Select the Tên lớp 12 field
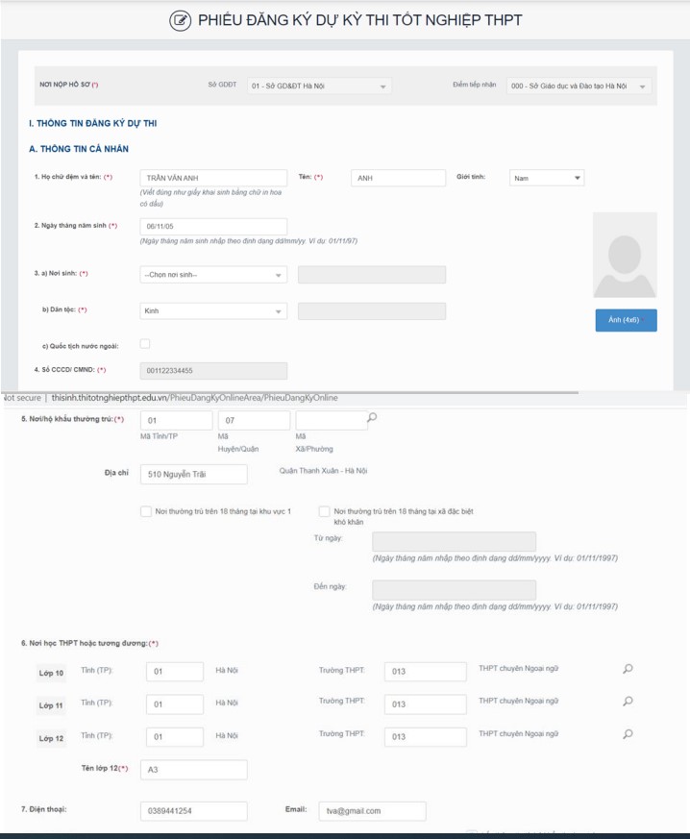The width and height of the screenshot is (690, 839). [193, 770]
